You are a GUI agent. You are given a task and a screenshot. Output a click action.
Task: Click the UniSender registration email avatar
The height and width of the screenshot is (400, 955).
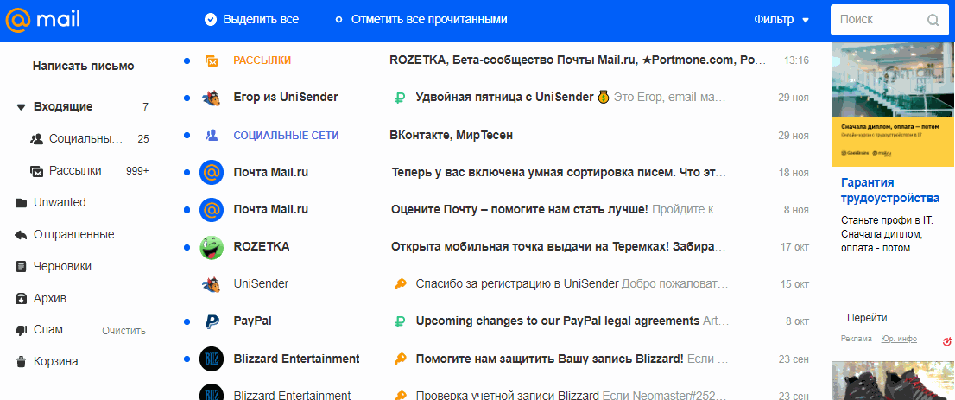coord(212,283)
